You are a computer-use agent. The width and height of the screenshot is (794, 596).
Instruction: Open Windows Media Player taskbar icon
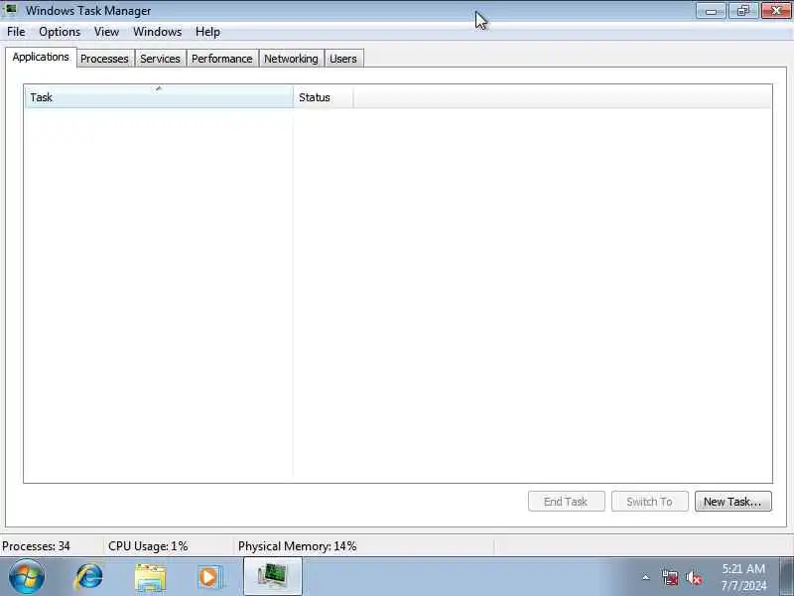click(209, 577)
